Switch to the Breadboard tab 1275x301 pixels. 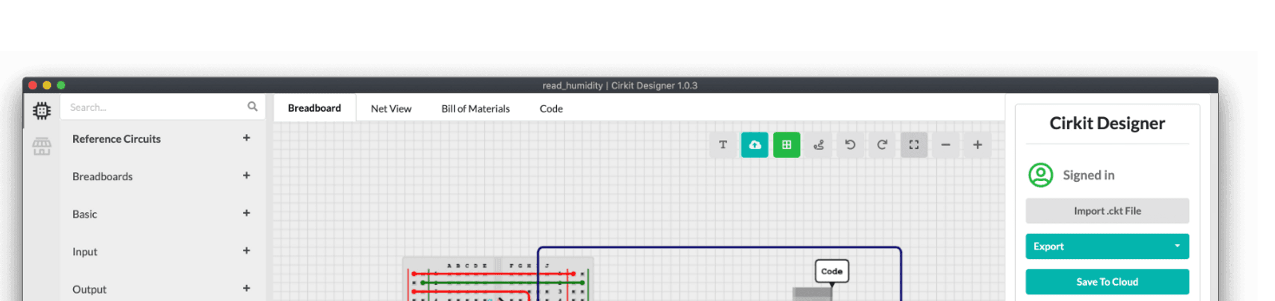[x=314, y=108]
